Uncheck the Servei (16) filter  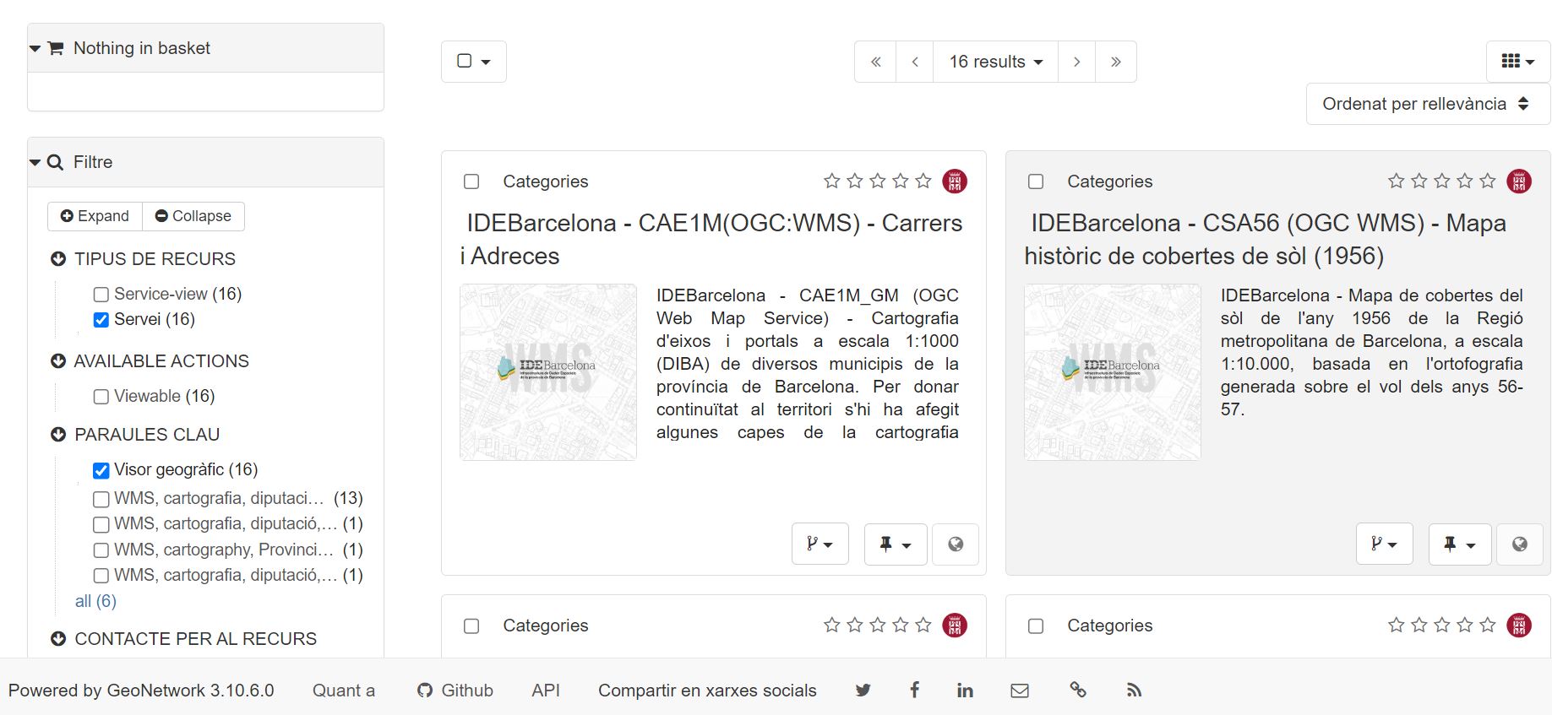tap(101, 320)
